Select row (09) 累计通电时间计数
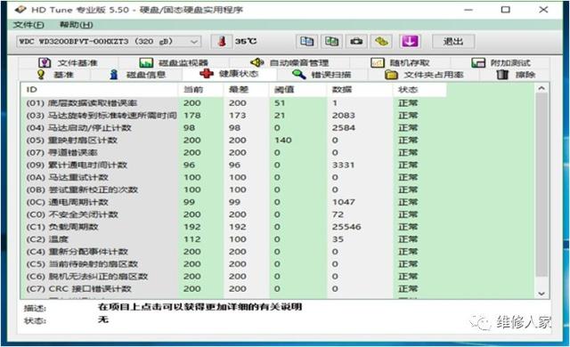This screenshot has height=347, width=570. pos(278,165)
